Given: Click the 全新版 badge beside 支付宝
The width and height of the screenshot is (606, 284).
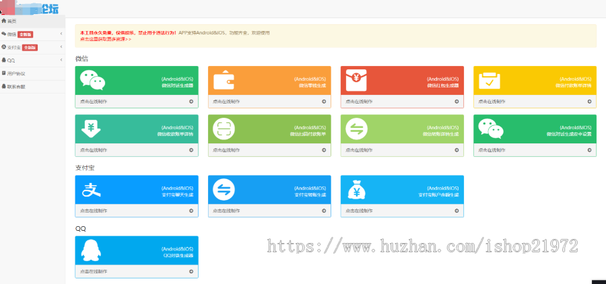Looking at the screenshot, I should [x=30, y=48].
